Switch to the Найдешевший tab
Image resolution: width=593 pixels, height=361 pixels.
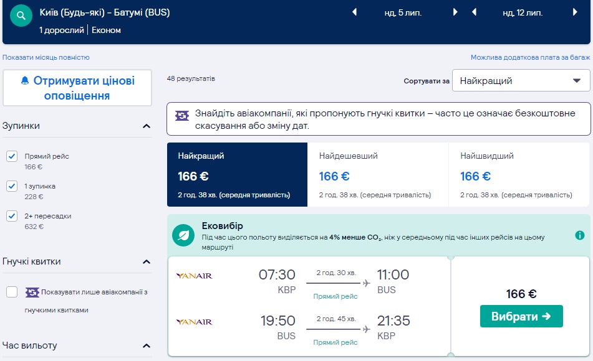point(378,175)
